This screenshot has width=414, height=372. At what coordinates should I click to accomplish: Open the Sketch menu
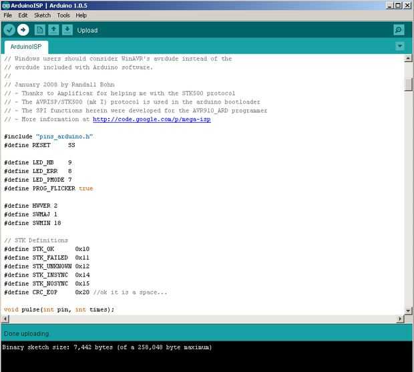click(42, 15)
